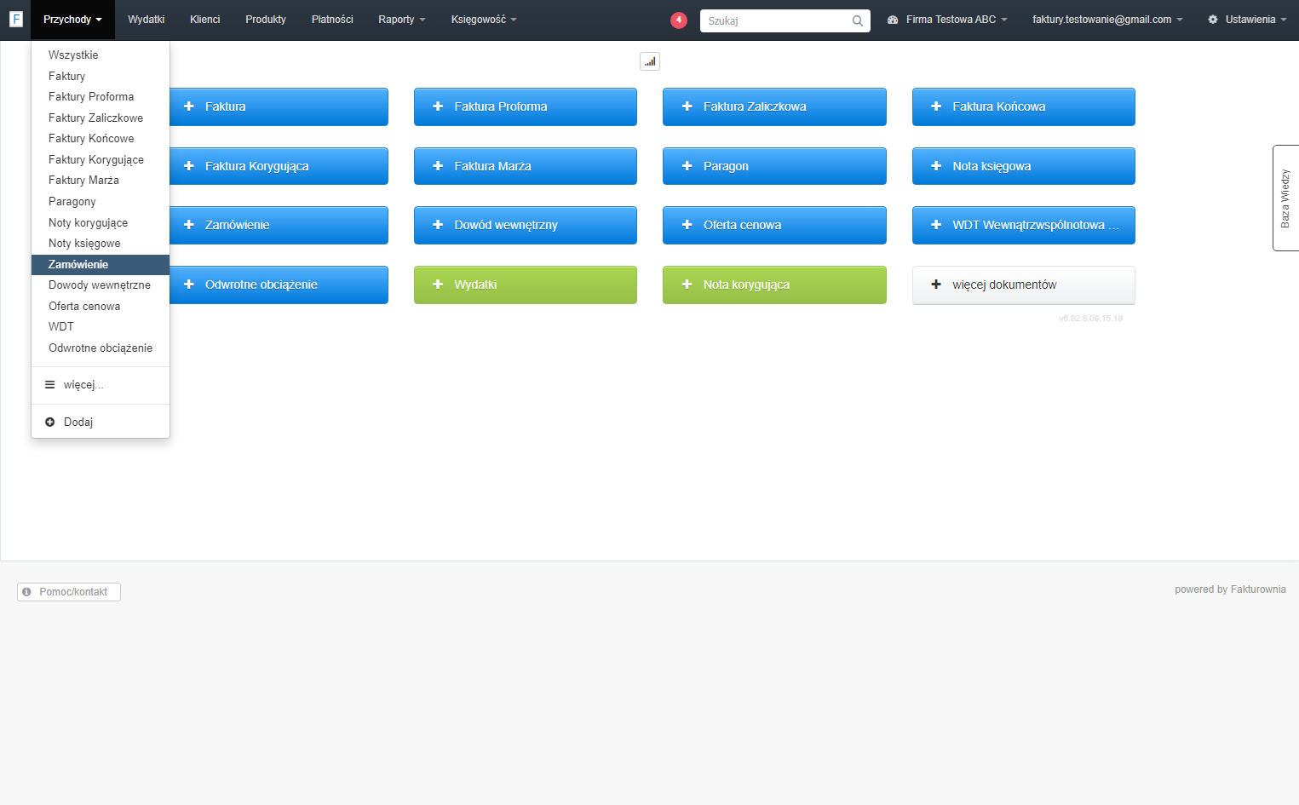Go to Wydatki in the top menu
1299x805 pixels.
coord(146,20)
